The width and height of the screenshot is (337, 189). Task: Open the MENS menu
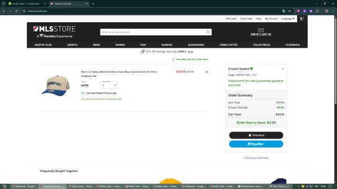pos(96,45)
